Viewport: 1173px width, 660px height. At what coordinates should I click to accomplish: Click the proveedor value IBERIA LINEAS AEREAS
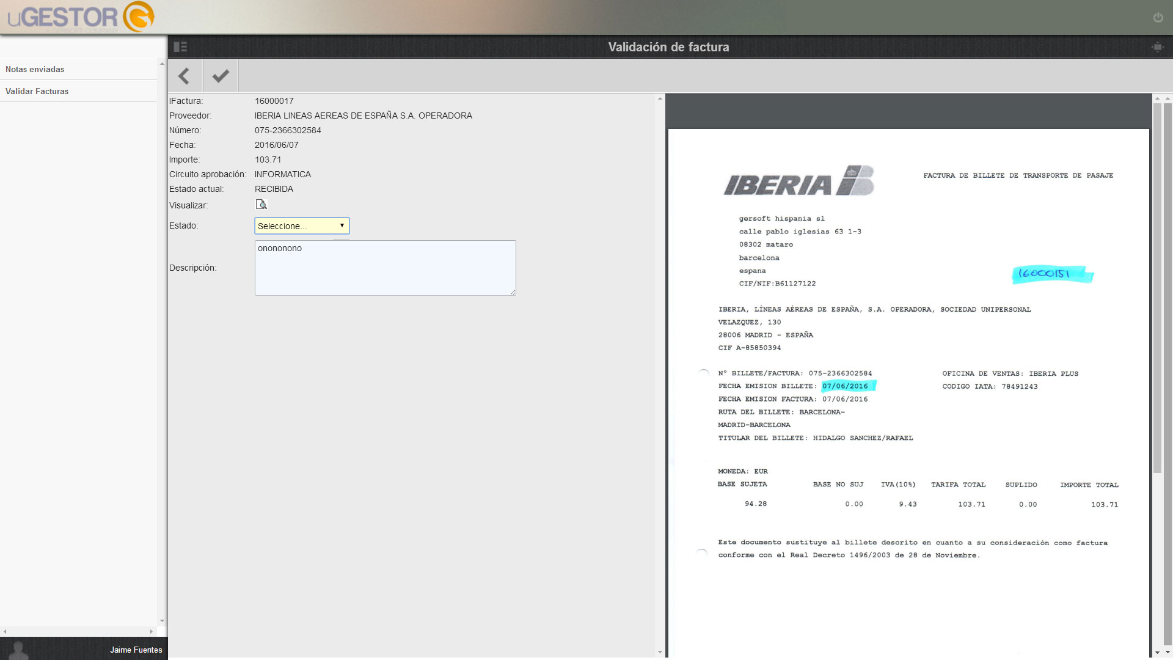coord(364,116)
